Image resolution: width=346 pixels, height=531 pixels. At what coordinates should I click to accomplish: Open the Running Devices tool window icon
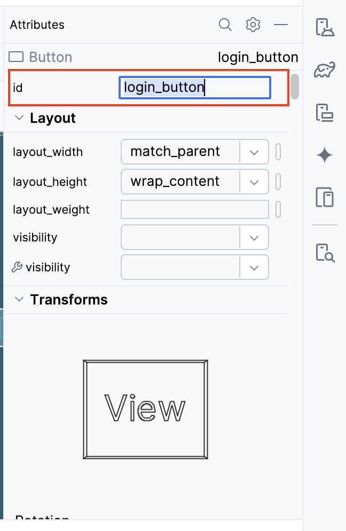[325, 27]
